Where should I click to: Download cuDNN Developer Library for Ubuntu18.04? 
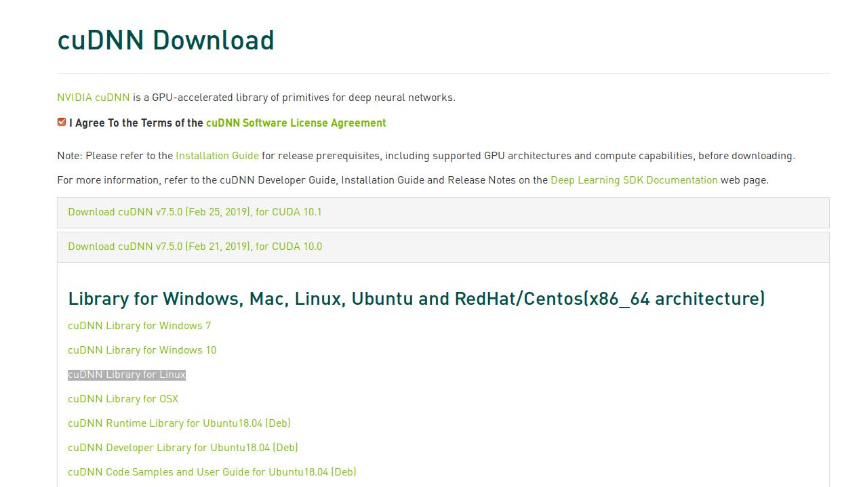pos(183,448)
